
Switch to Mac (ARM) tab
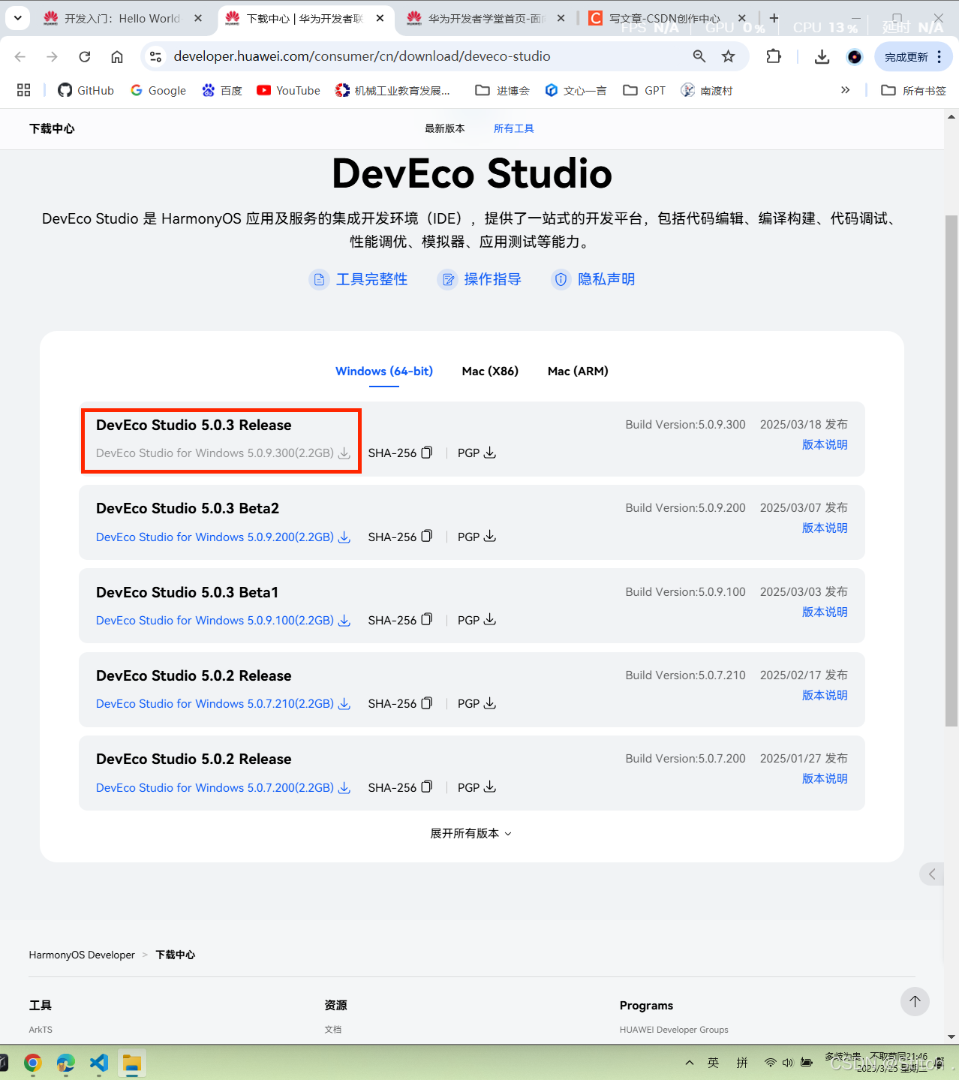point(578,371)
